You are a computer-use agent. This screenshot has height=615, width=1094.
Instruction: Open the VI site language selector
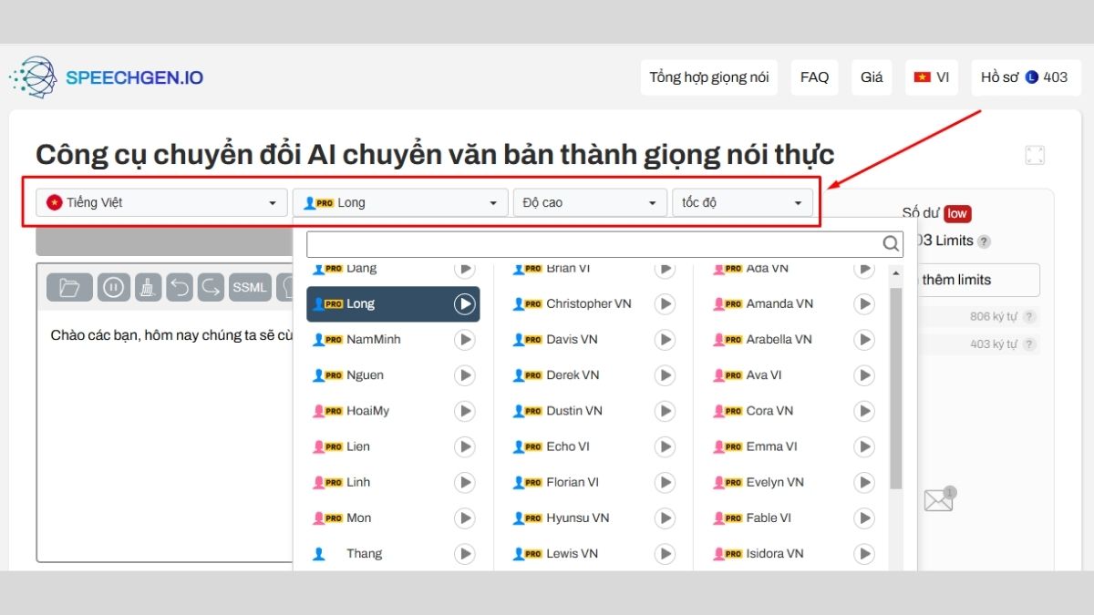pyautogui.click(x=932, y=77)
